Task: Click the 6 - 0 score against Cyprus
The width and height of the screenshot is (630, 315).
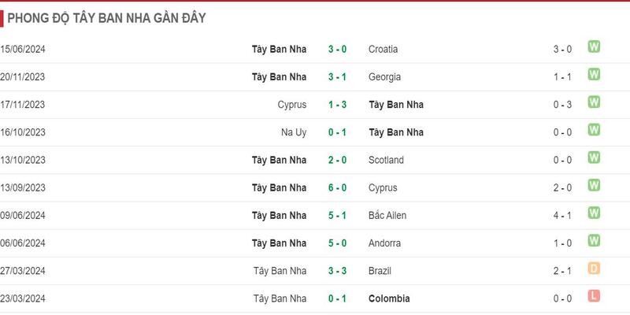Action: click(337, 188)
